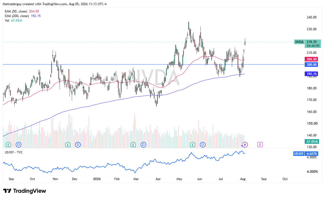Click the TradingView logo at bottom
The height and width of the screenshot is (199, 325).
[24, 191]
